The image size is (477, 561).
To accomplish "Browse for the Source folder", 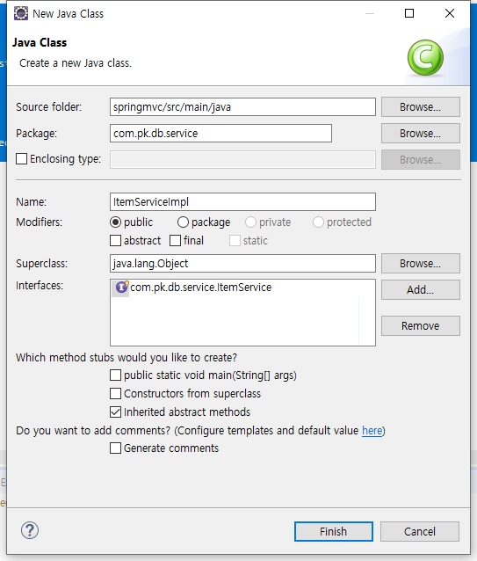I will coord(421,107).
